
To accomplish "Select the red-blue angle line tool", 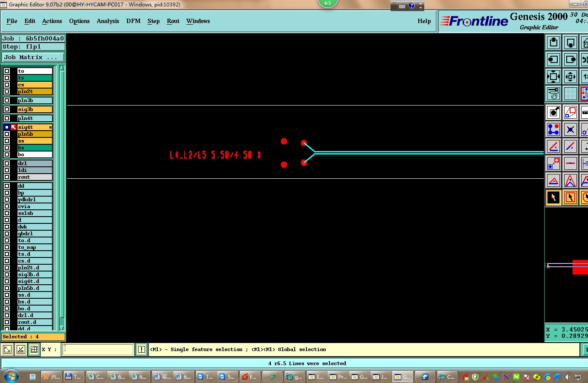I will [x=553, y=146].
